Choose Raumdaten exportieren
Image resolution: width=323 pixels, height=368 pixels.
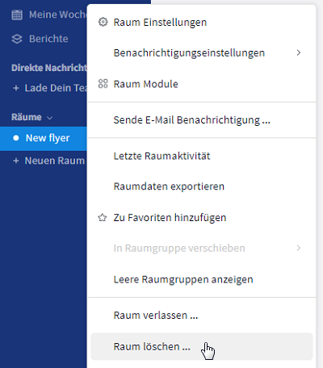(x=202, y=186)
